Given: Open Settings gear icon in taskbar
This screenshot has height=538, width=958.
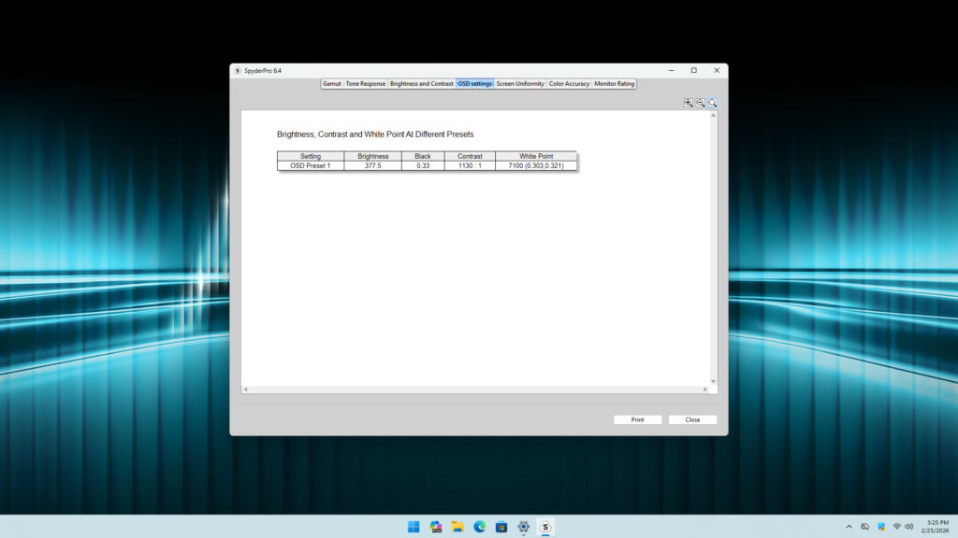Looking at the screenshot, I should click(x=524, y=527).
